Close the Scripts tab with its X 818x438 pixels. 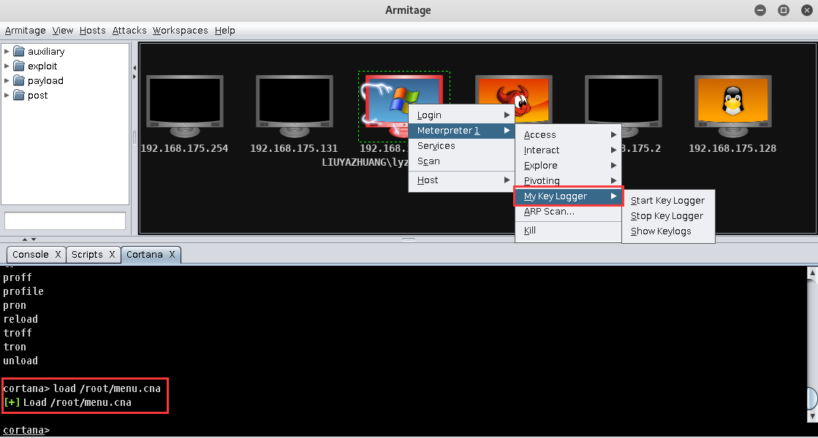tap(112, 254)
